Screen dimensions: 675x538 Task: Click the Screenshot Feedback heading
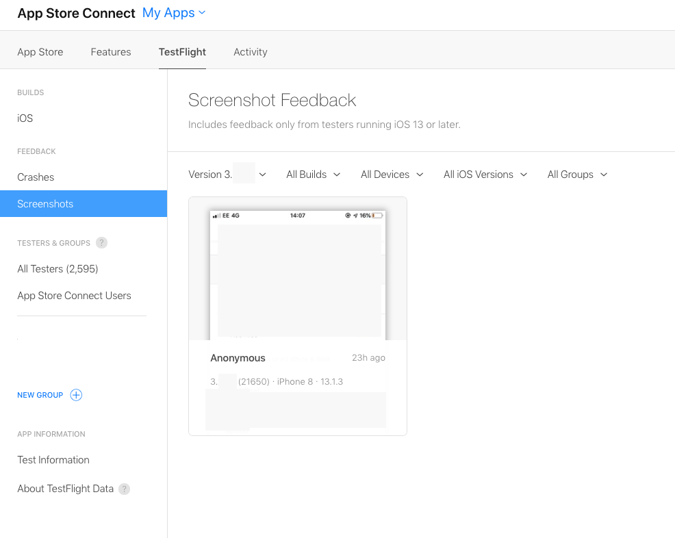click(x=272, y=101)
